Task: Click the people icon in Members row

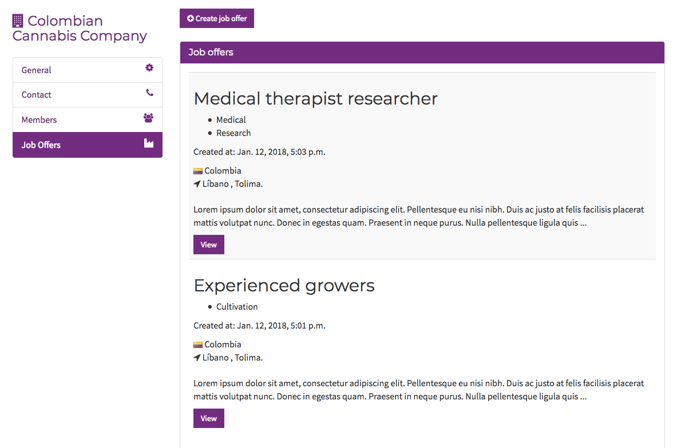Action: click(x=149, y=118)
